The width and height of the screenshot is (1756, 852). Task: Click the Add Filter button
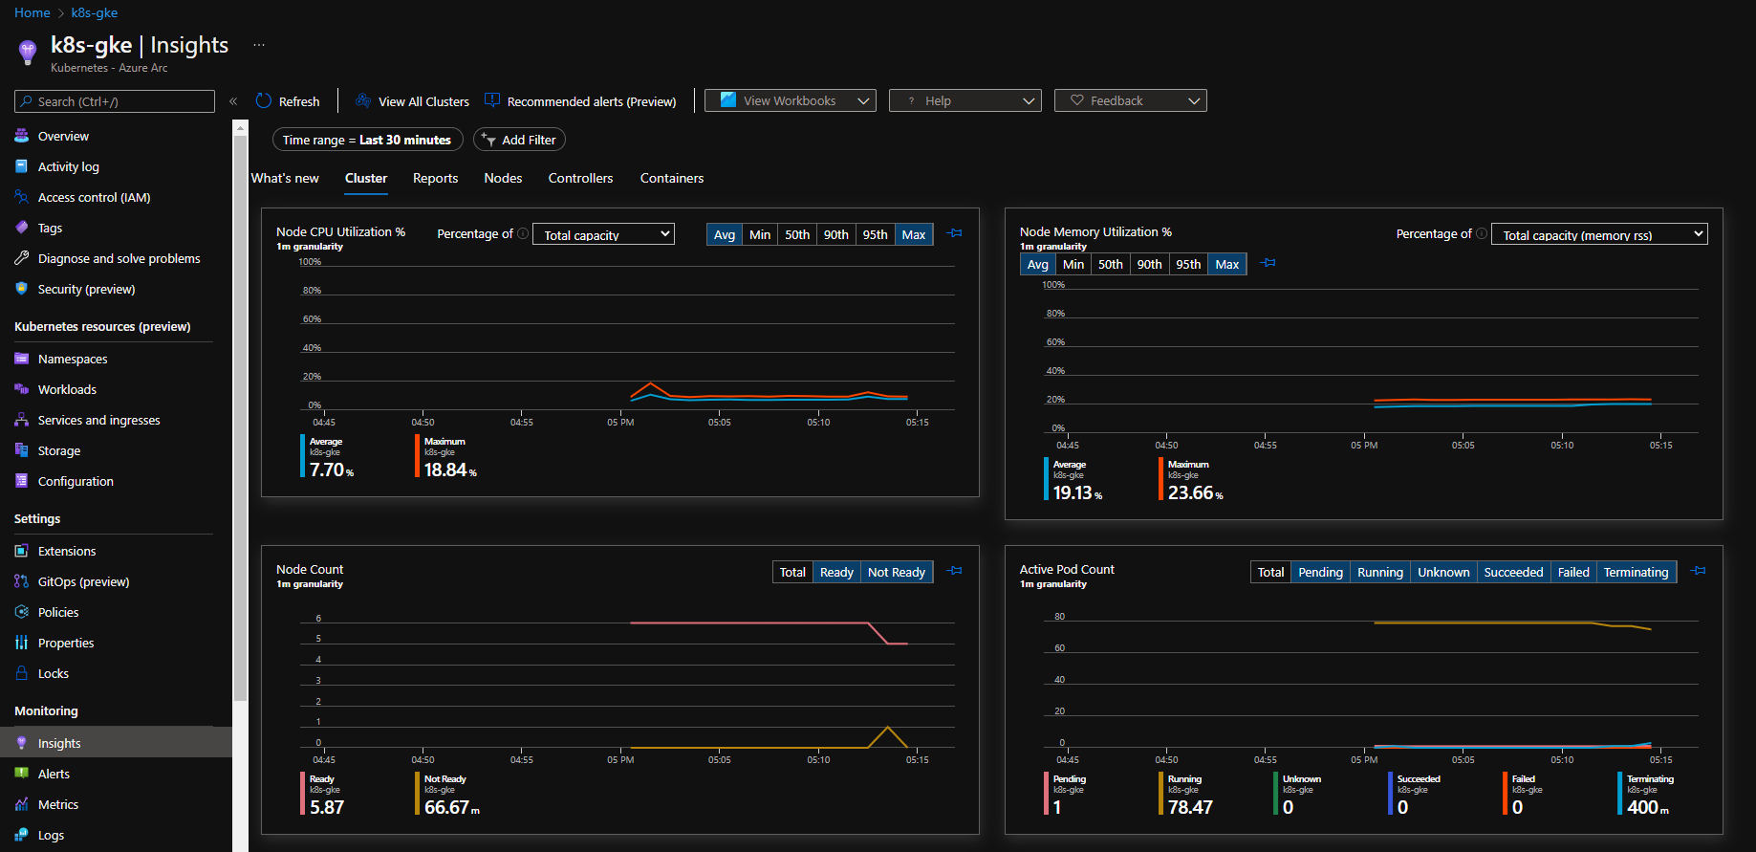[x=519, y=140]
